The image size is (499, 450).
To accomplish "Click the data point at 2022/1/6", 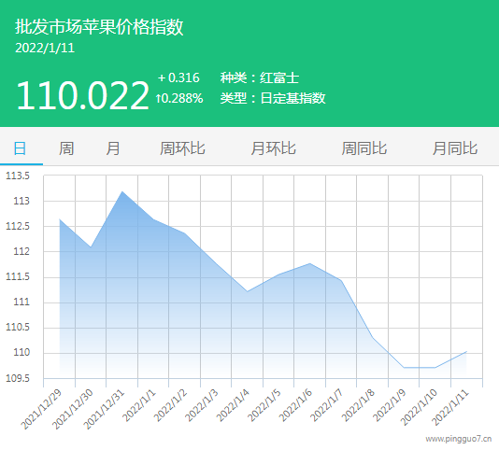I will 310,263.
